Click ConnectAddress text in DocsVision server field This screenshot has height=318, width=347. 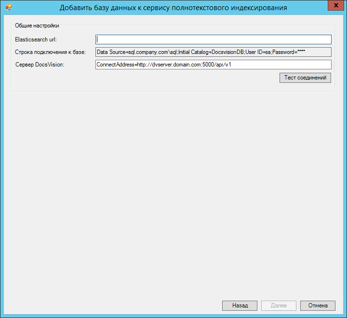[115, 65]
